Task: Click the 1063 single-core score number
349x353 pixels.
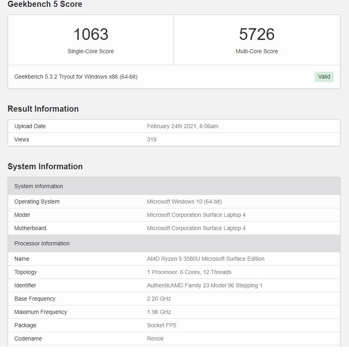Action: [91, 35]
